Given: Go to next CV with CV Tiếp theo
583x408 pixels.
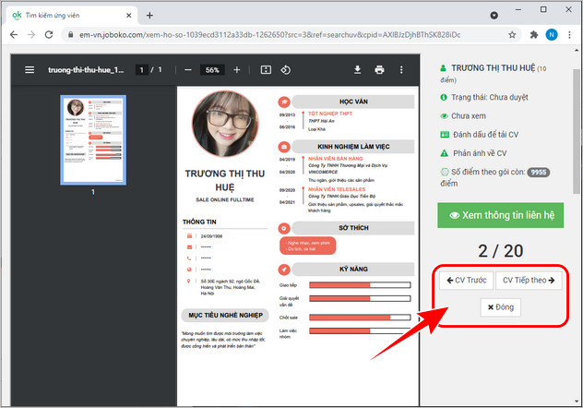Looking at the screenshot, I should [x=529, y=280].
